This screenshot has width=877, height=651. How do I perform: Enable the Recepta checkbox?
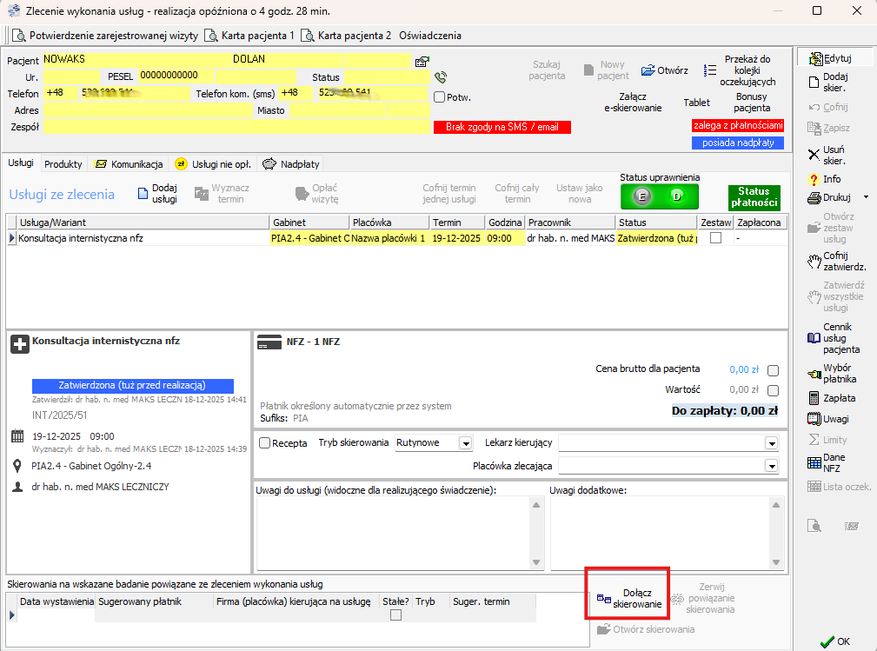click(265, 442)
